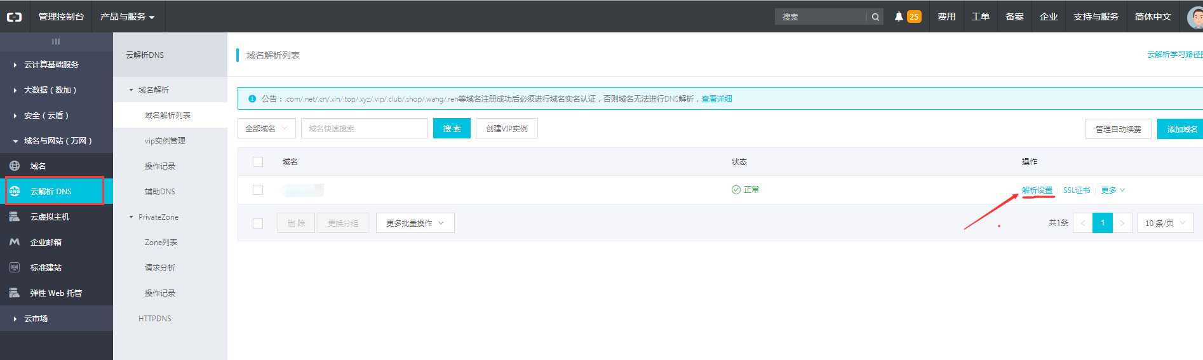
Task: Click the previous page arrow
Action: 1083,223
